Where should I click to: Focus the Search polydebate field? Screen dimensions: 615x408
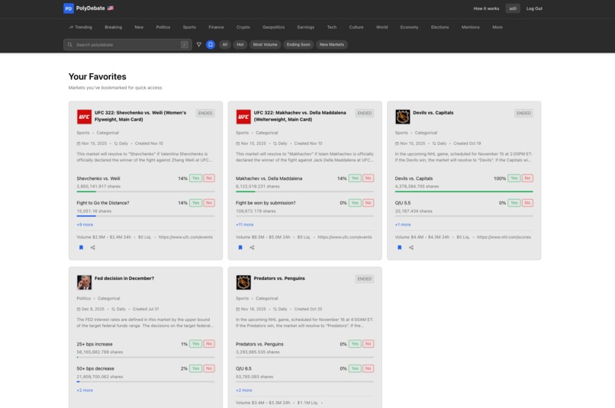127,45
